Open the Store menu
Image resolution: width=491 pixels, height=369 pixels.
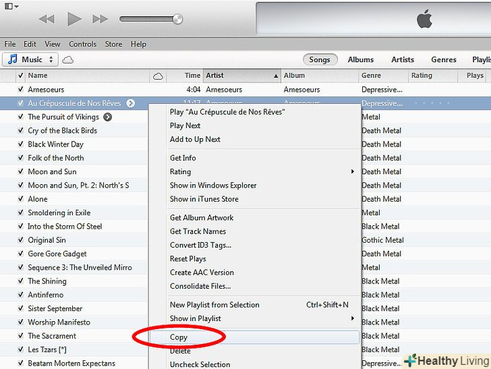point(114,44)
